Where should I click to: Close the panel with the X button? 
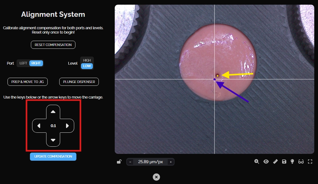[157, 177]
